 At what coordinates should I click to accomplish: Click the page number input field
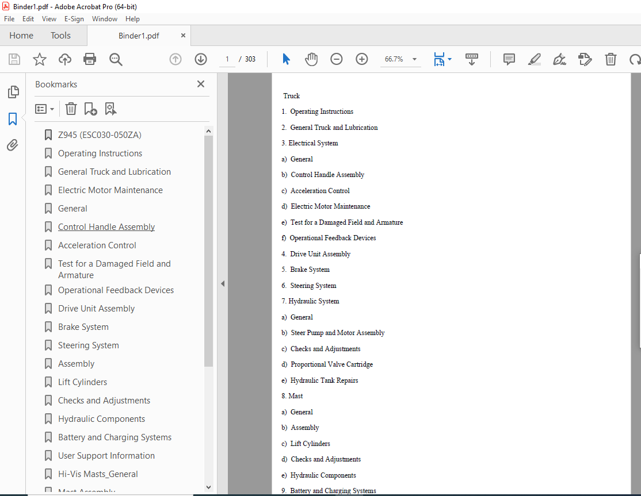click(x=227, y=59)
